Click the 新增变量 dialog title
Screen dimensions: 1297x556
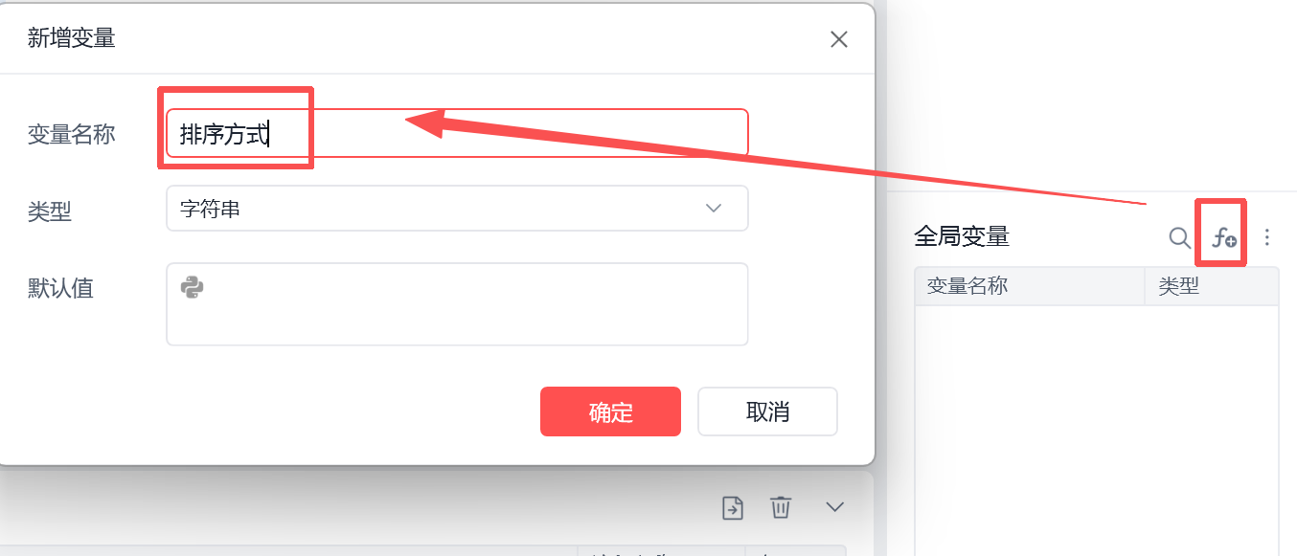click(72, 38)
